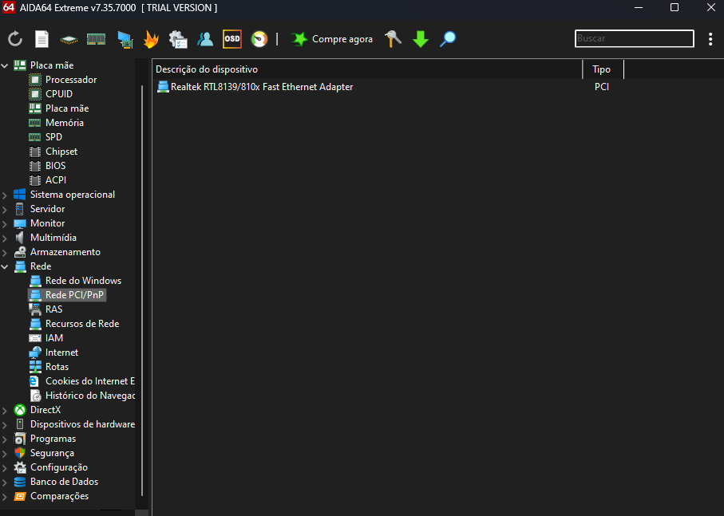Screen dimensions: 724x516
Task: Open Cookies do Internet Explorer item
Action: (90, 381)
